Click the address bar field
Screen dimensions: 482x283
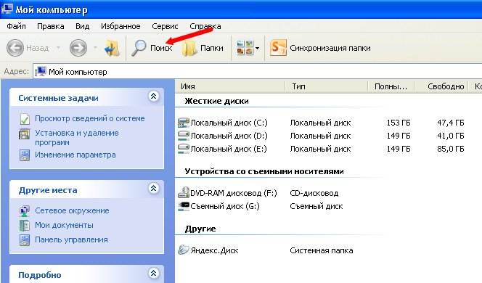(257, 72)
